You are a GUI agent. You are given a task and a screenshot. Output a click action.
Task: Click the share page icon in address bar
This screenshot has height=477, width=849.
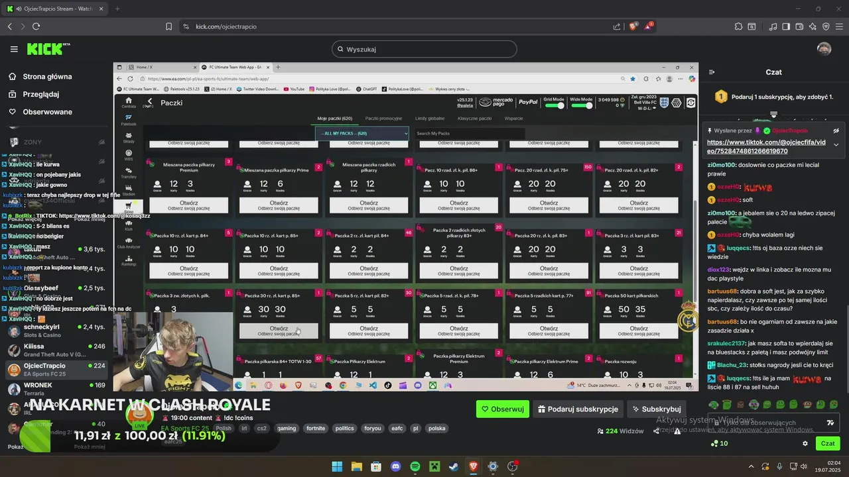pyautogui.click(x=618, y=26)
